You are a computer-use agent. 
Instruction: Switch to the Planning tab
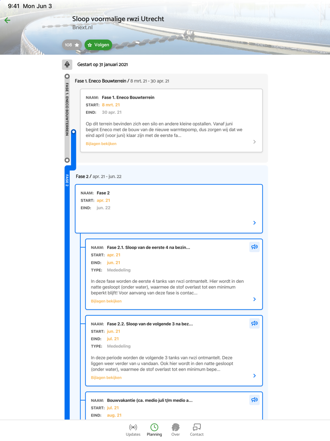pos(154,430)
